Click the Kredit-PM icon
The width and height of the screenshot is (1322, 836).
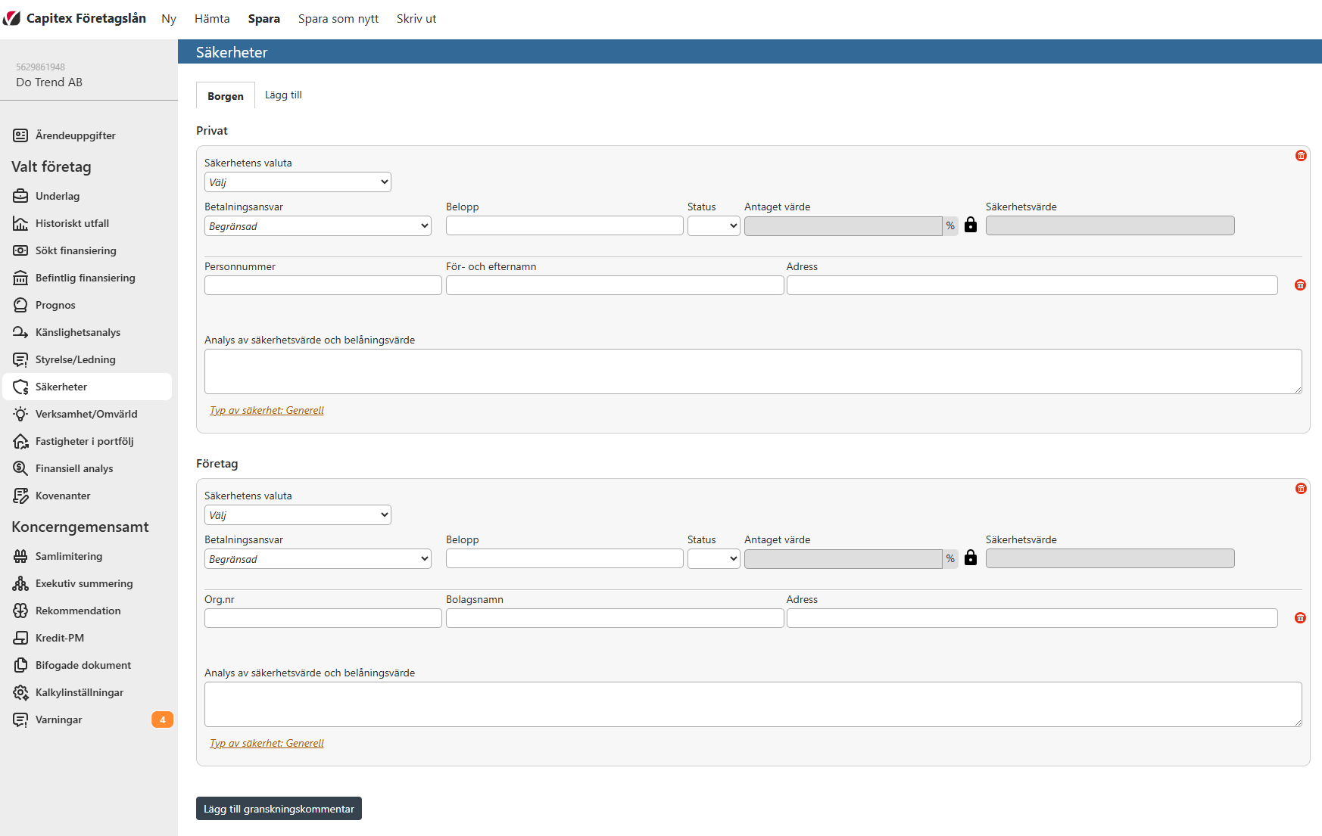pos(20,638)
